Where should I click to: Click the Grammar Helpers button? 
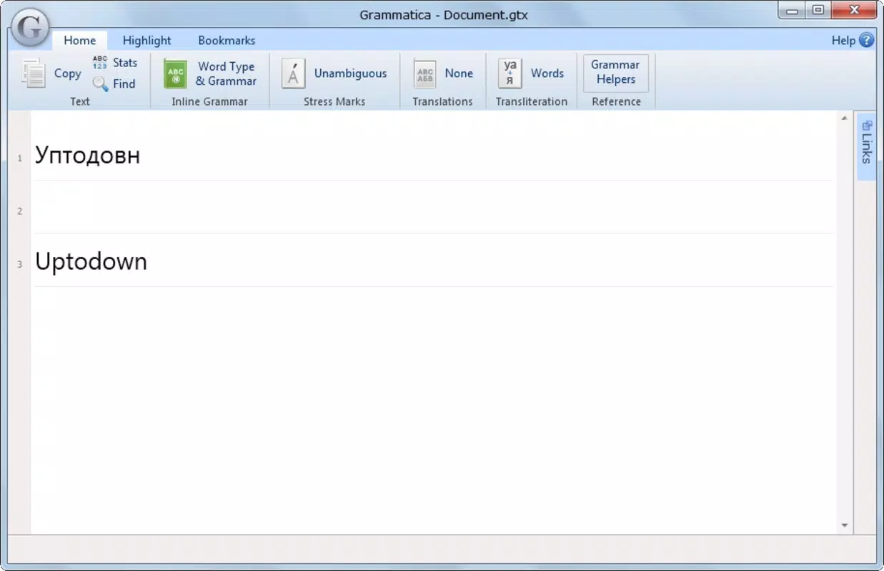(615, 73)
